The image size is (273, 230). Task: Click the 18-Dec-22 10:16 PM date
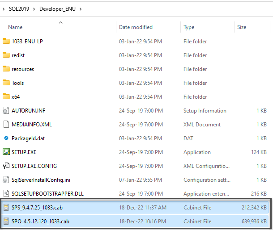[142, 222]
